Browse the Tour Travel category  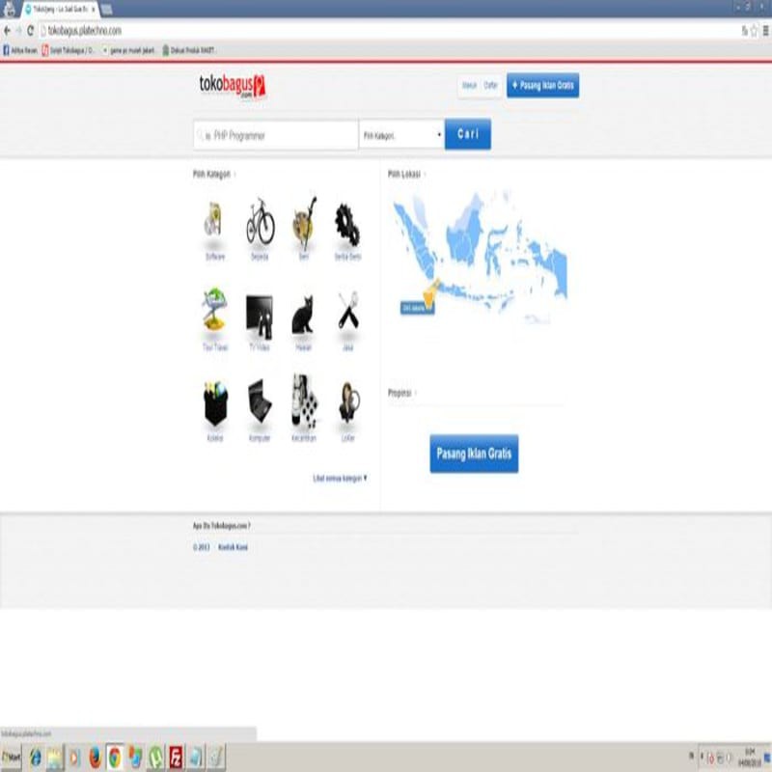pos(213,311)
